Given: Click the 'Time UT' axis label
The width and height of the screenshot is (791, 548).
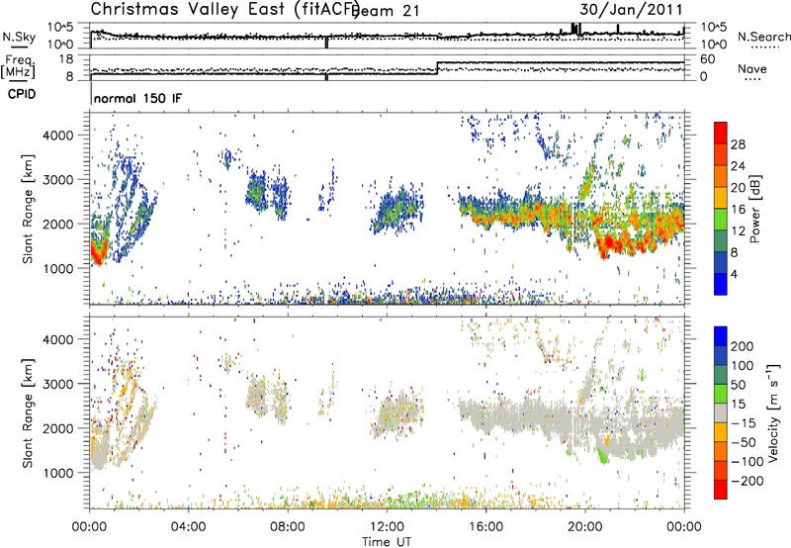Looking at the screenshot, I should pyautogui.click(x=387, y=541).
